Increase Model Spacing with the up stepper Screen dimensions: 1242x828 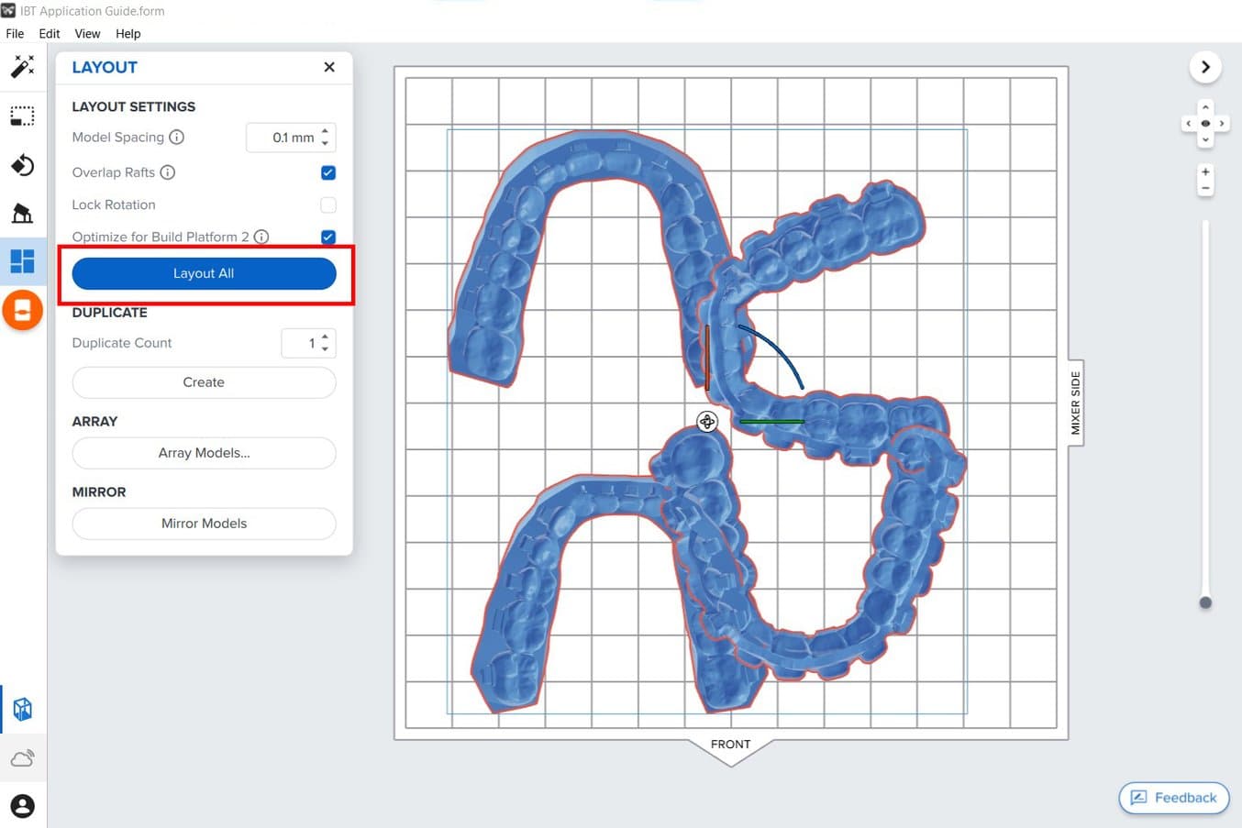325,132
